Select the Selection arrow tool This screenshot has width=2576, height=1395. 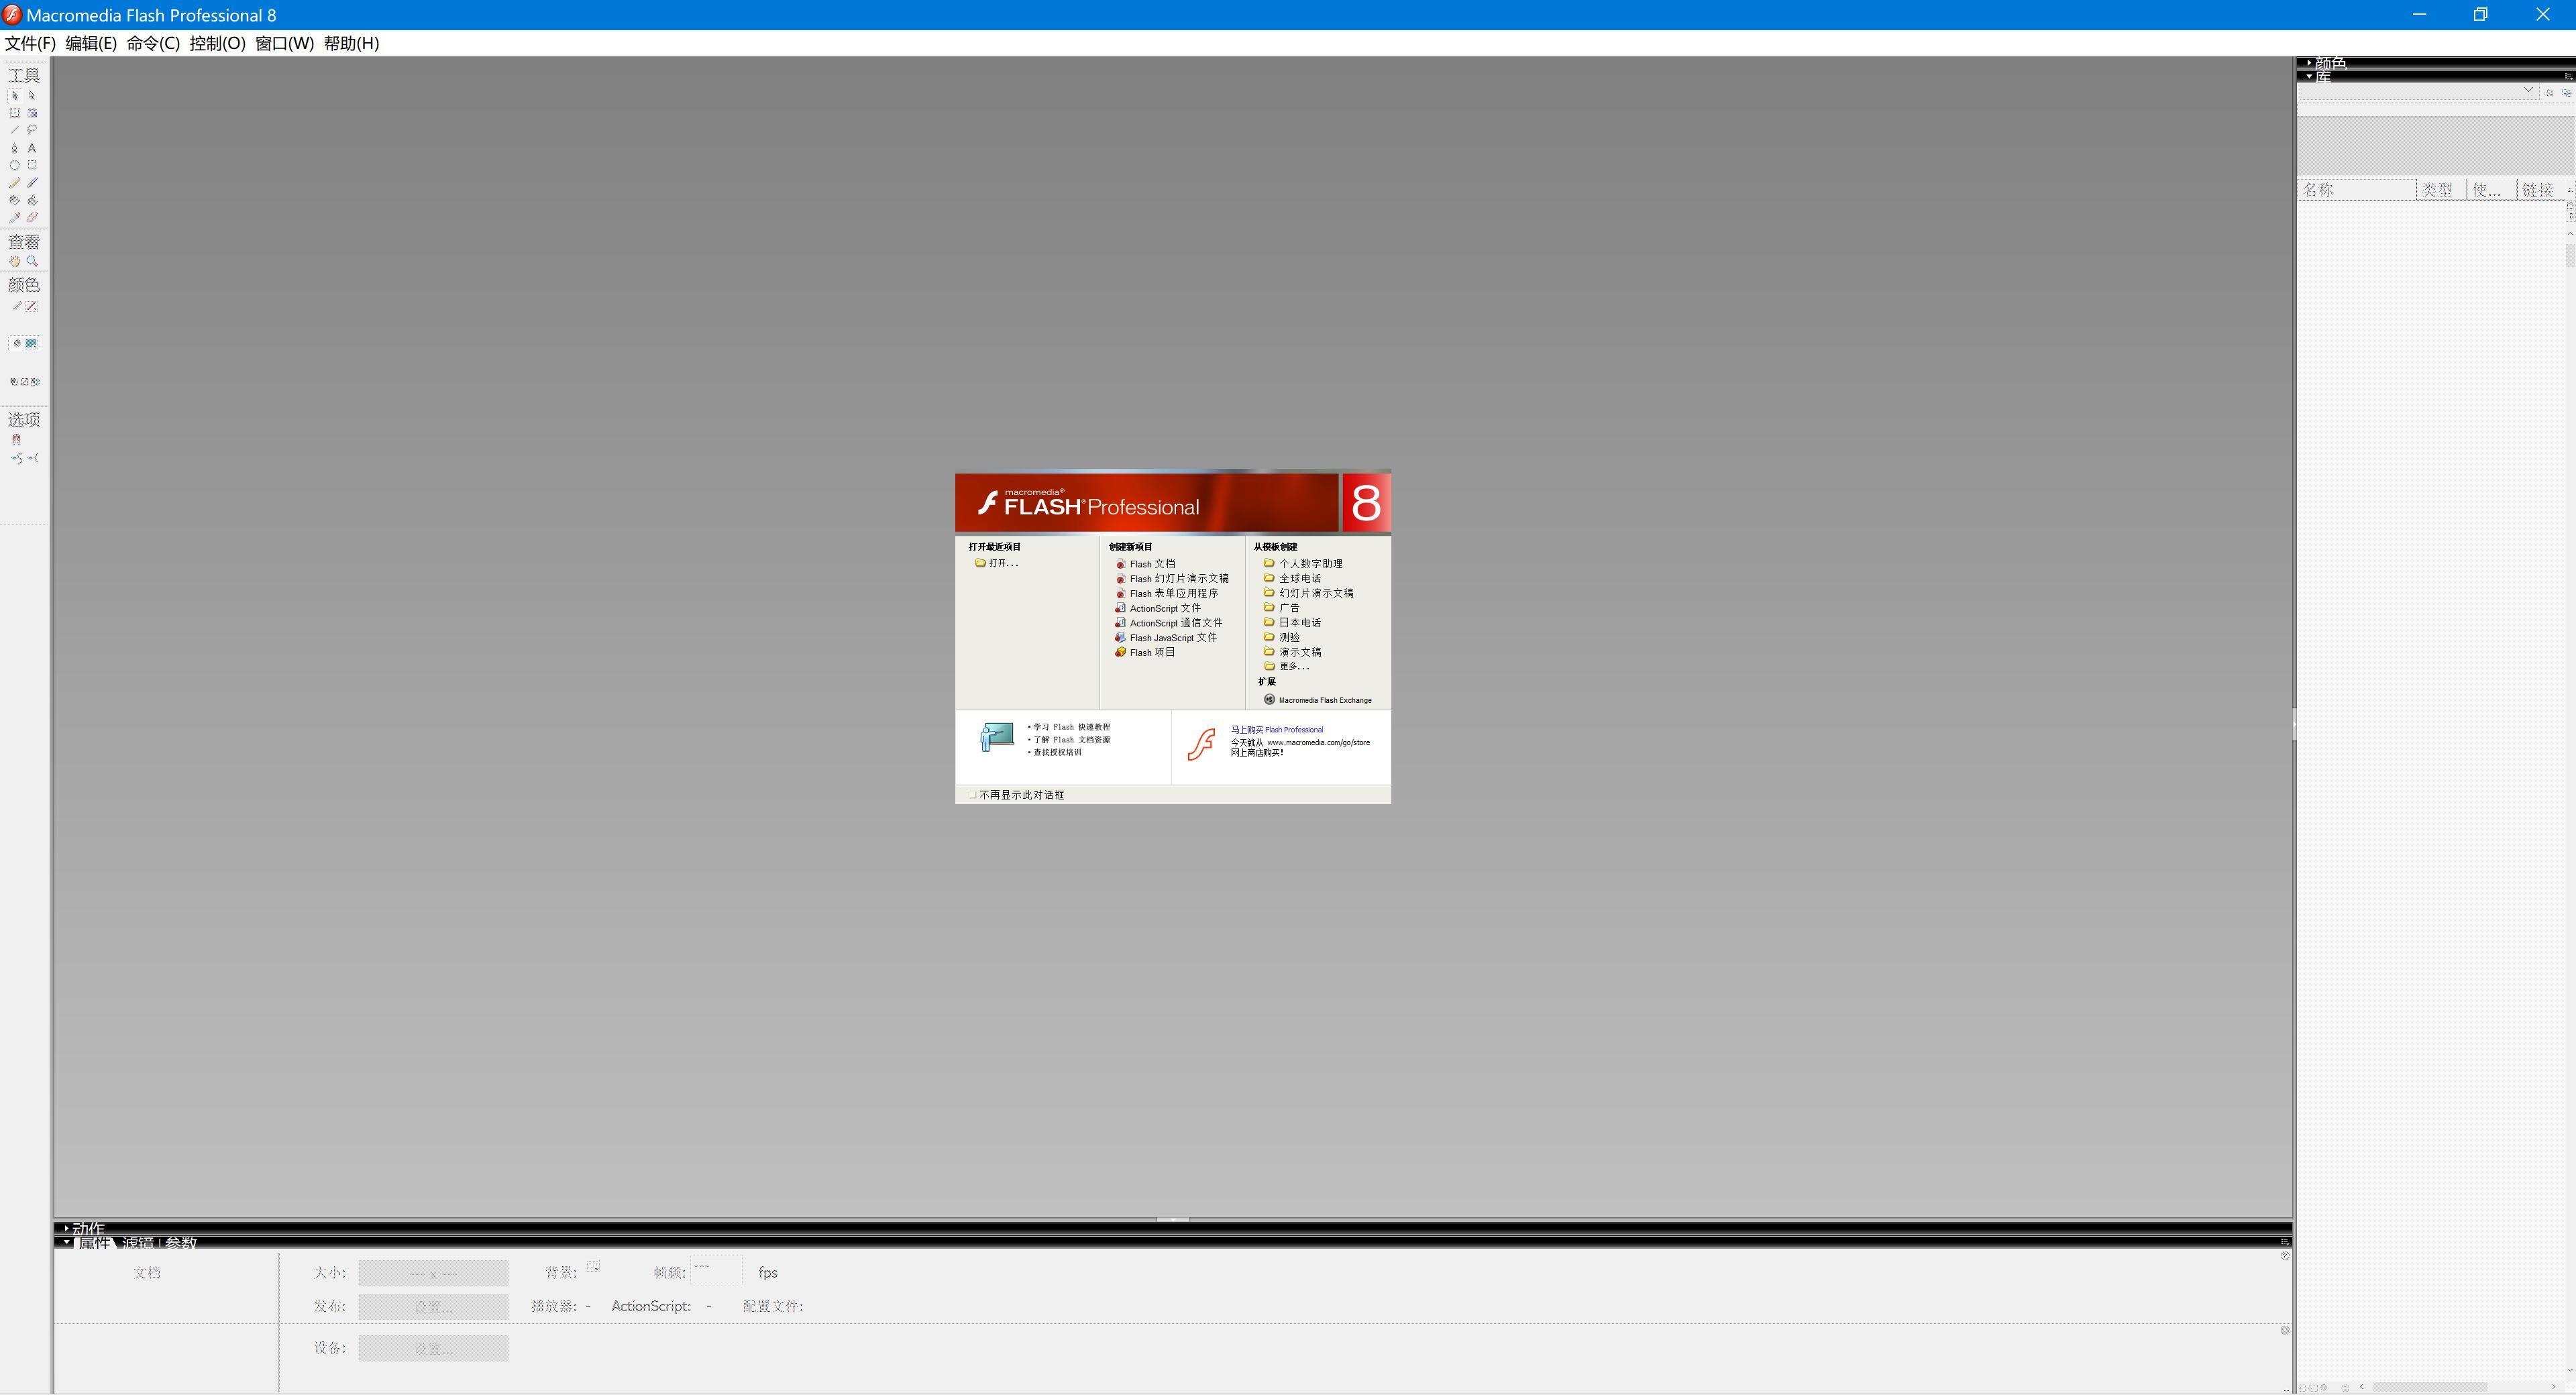(14, 95)
